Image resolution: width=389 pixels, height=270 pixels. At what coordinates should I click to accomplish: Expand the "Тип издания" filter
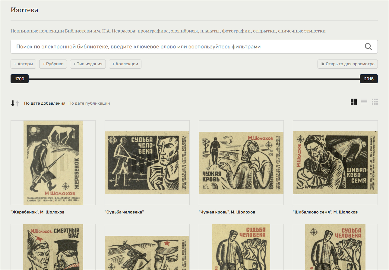(x=88, y=64)
